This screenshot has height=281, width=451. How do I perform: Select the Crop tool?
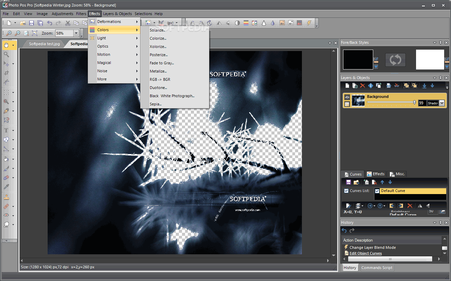pos(6,73)
